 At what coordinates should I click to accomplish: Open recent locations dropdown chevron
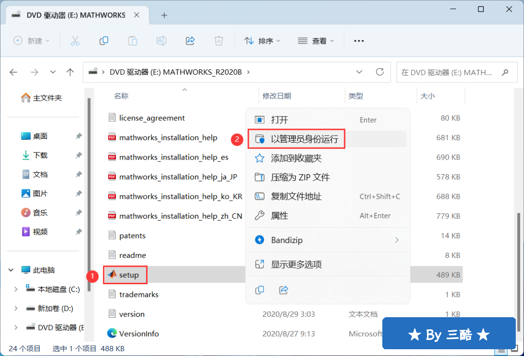point(53,72)
